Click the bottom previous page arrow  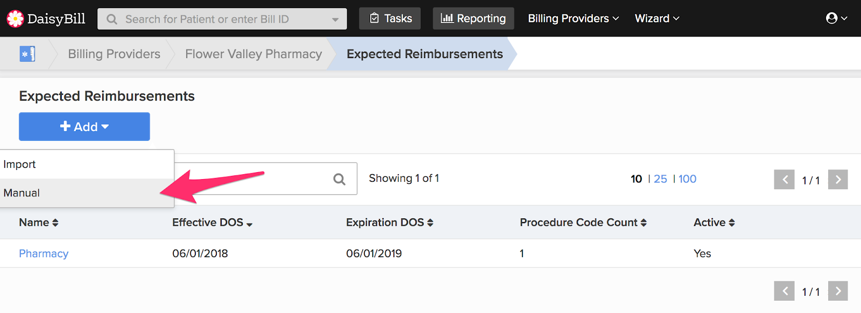pos(785,291)
